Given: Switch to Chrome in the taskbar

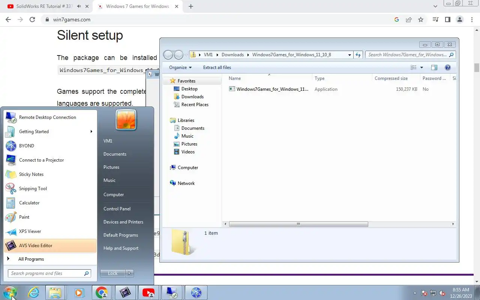Looking at the screenshot, I should pyautogui.click(x=102, y=292).
